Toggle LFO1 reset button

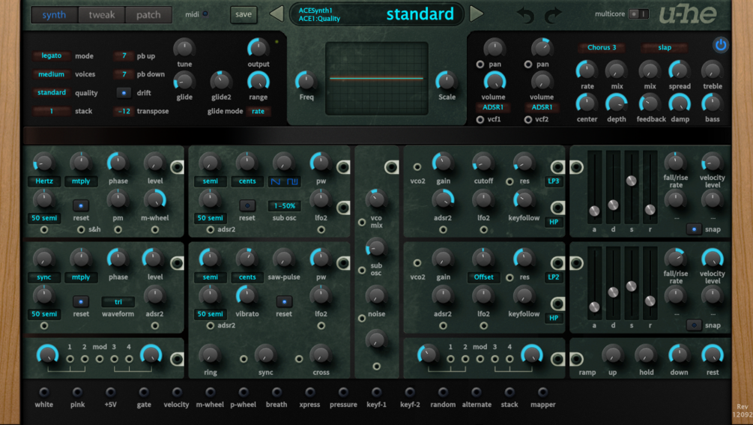click(81, 205)
